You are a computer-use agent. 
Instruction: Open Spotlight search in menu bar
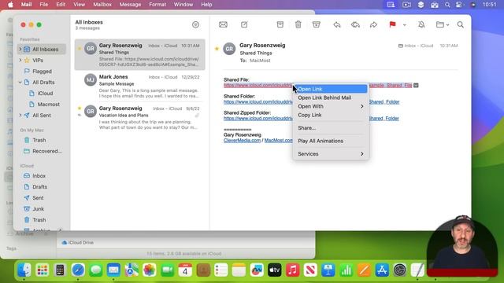[447, 5]
